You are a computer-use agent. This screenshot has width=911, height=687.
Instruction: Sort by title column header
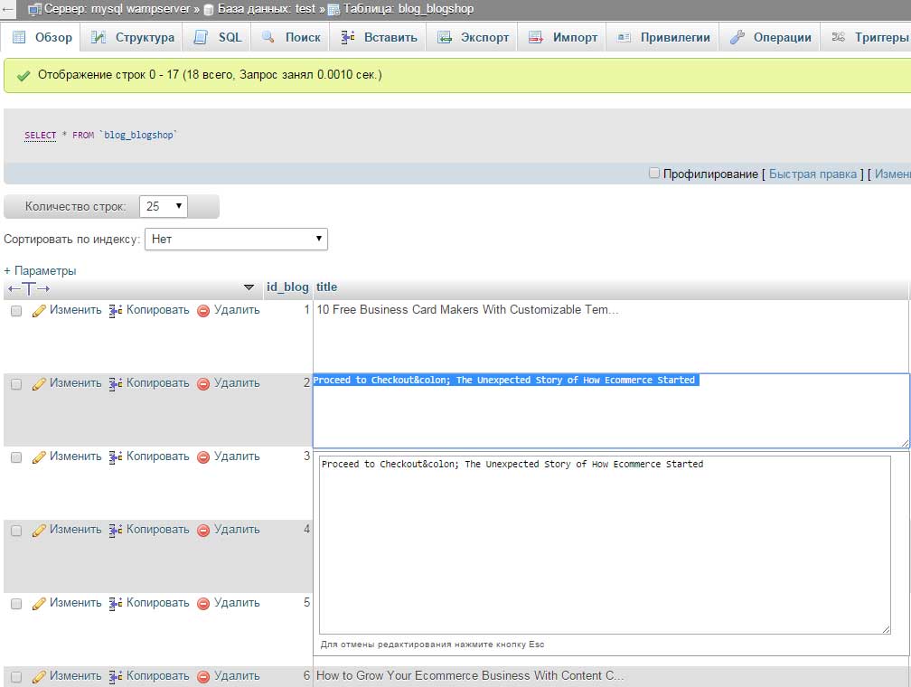(326, 287)
